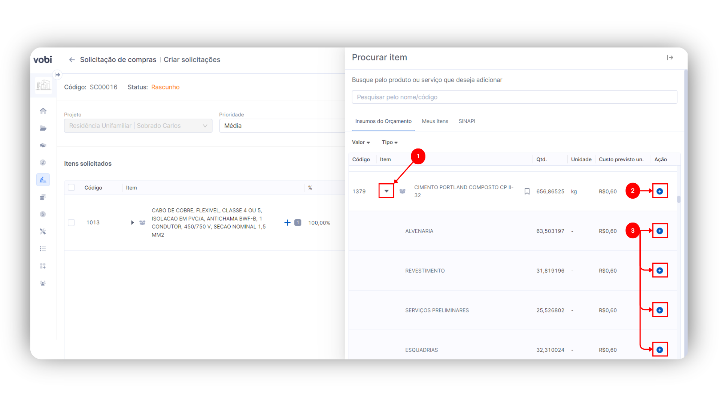Click the dollar coin sidebar icon
The width and height of the screenshot is (719, 404).
click(43, 214)
